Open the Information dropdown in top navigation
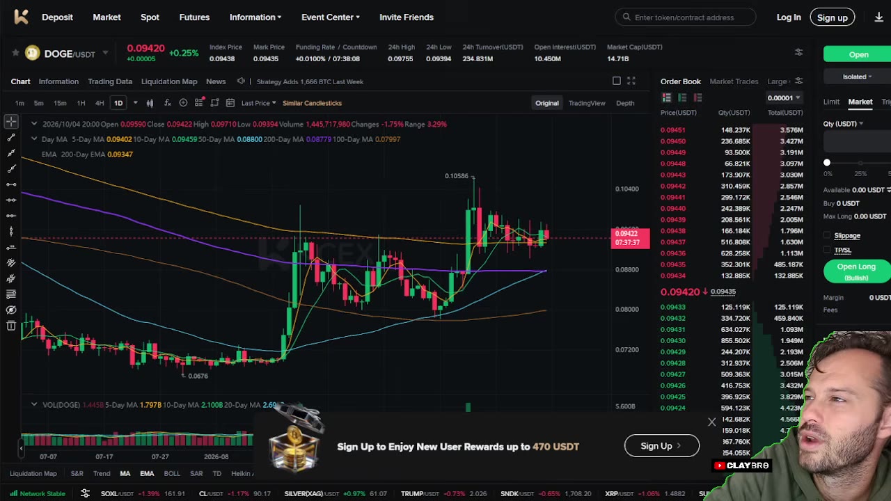 click(255, 17)
